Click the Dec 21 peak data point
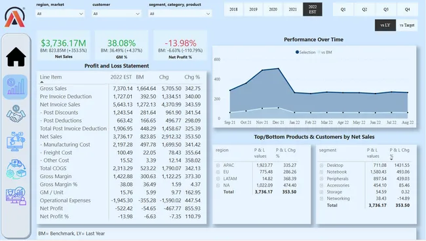 (278, 69)
